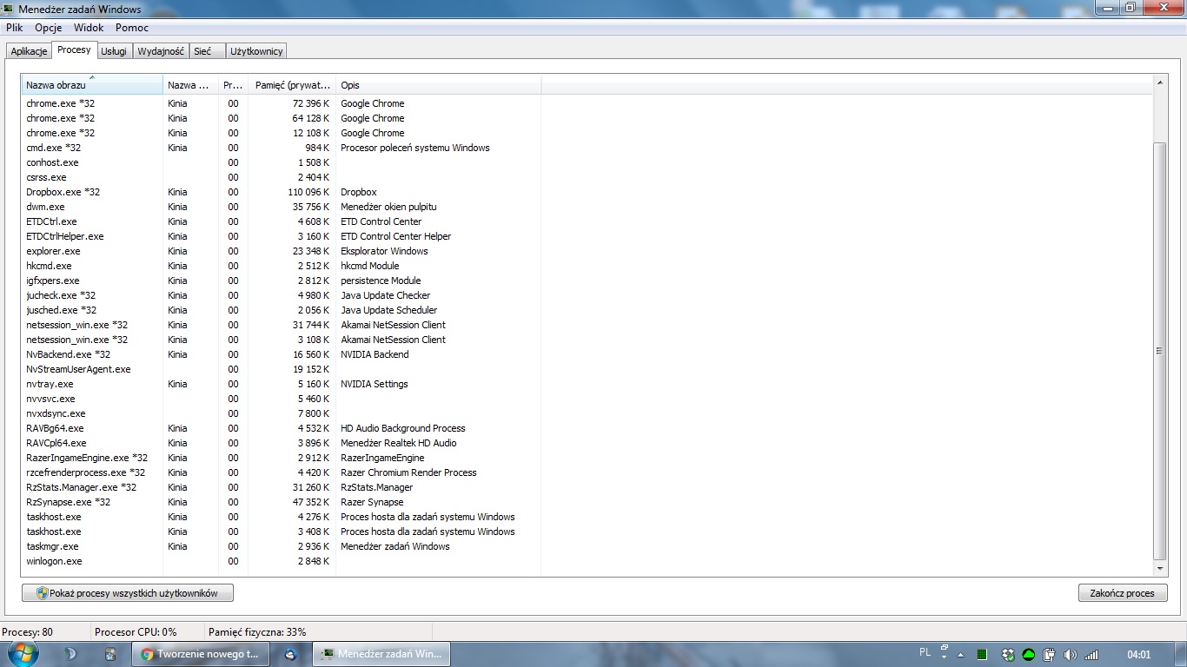Switch to the Wydajność tab
1187x667 pixels.
point(161,51)
